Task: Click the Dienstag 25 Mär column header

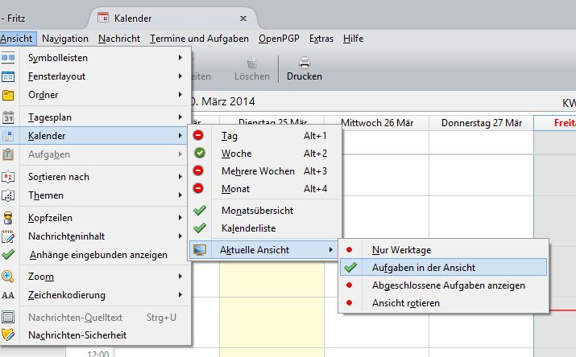Action: [272, 122]
